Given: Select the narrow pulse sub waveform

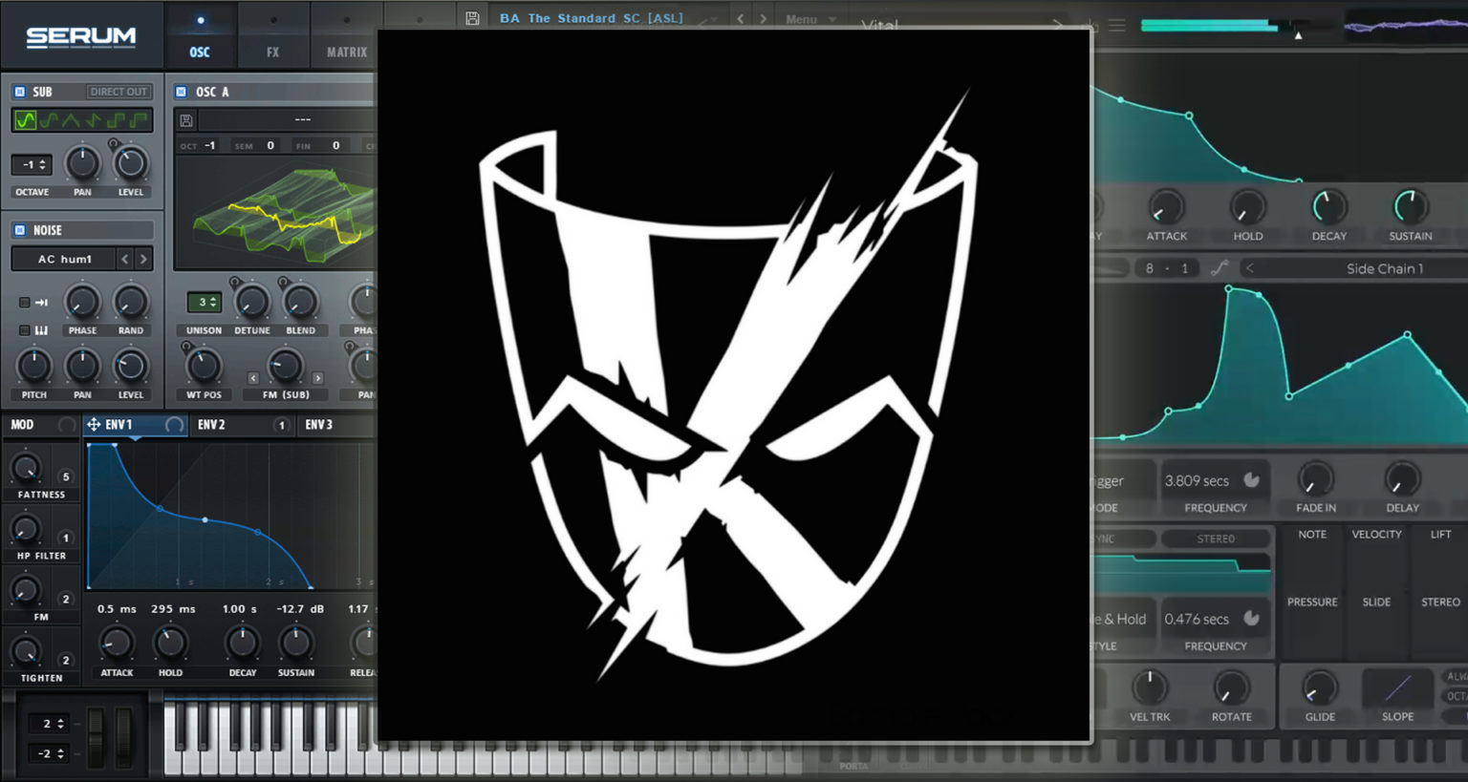Looking at the screenshot, I should click(x=140, y=120).
